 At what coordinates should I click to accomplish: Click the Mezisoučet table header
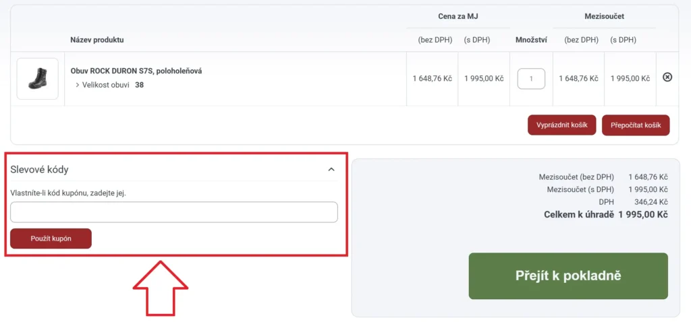pos(604,17)
